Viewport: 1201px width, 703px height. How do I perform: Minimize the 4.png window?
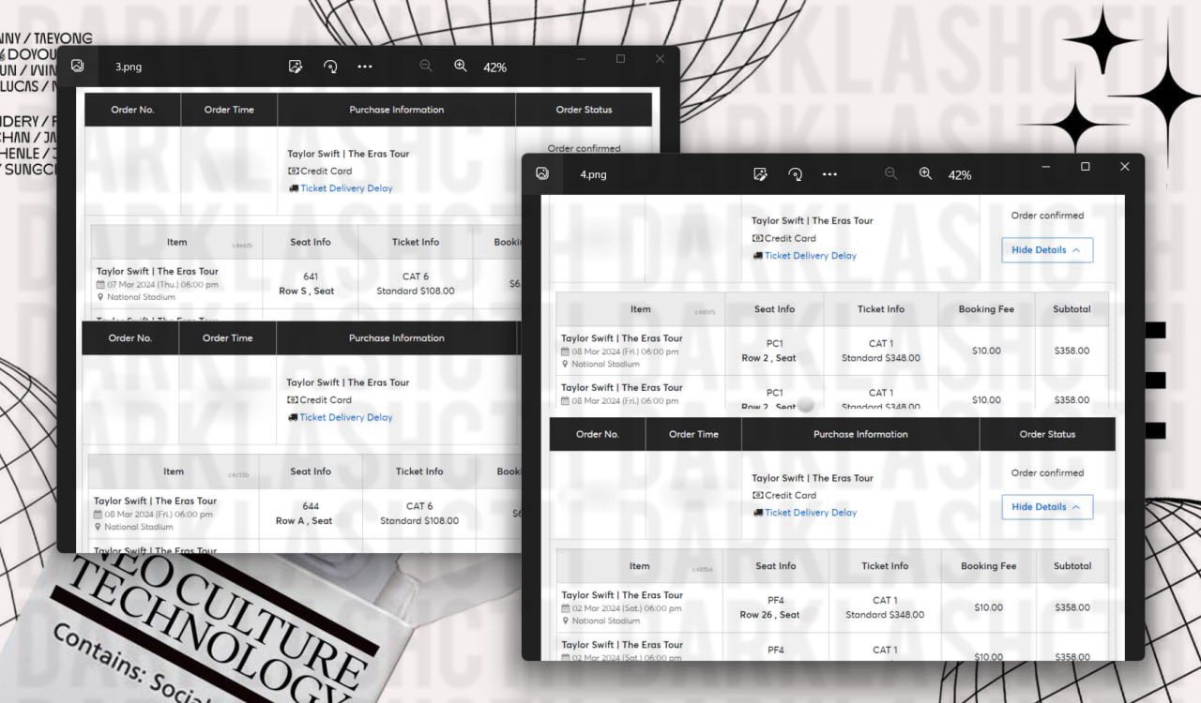click(1046, 167)
